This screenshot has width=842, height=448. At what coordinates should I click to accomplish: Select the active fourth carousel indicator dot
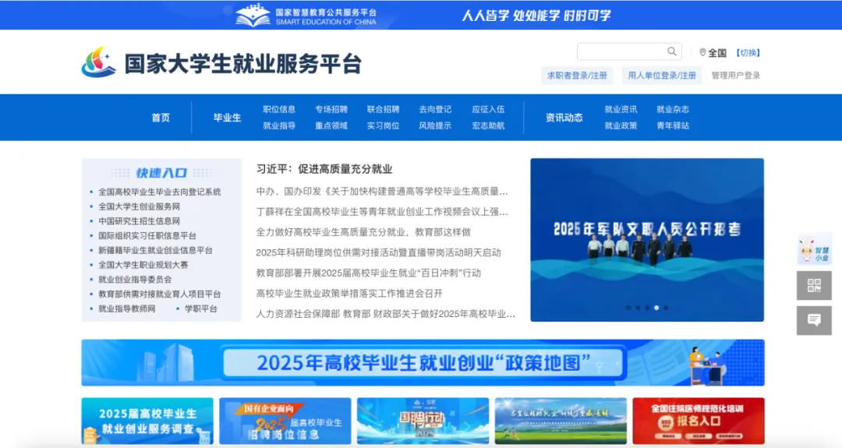coord(656,308)
